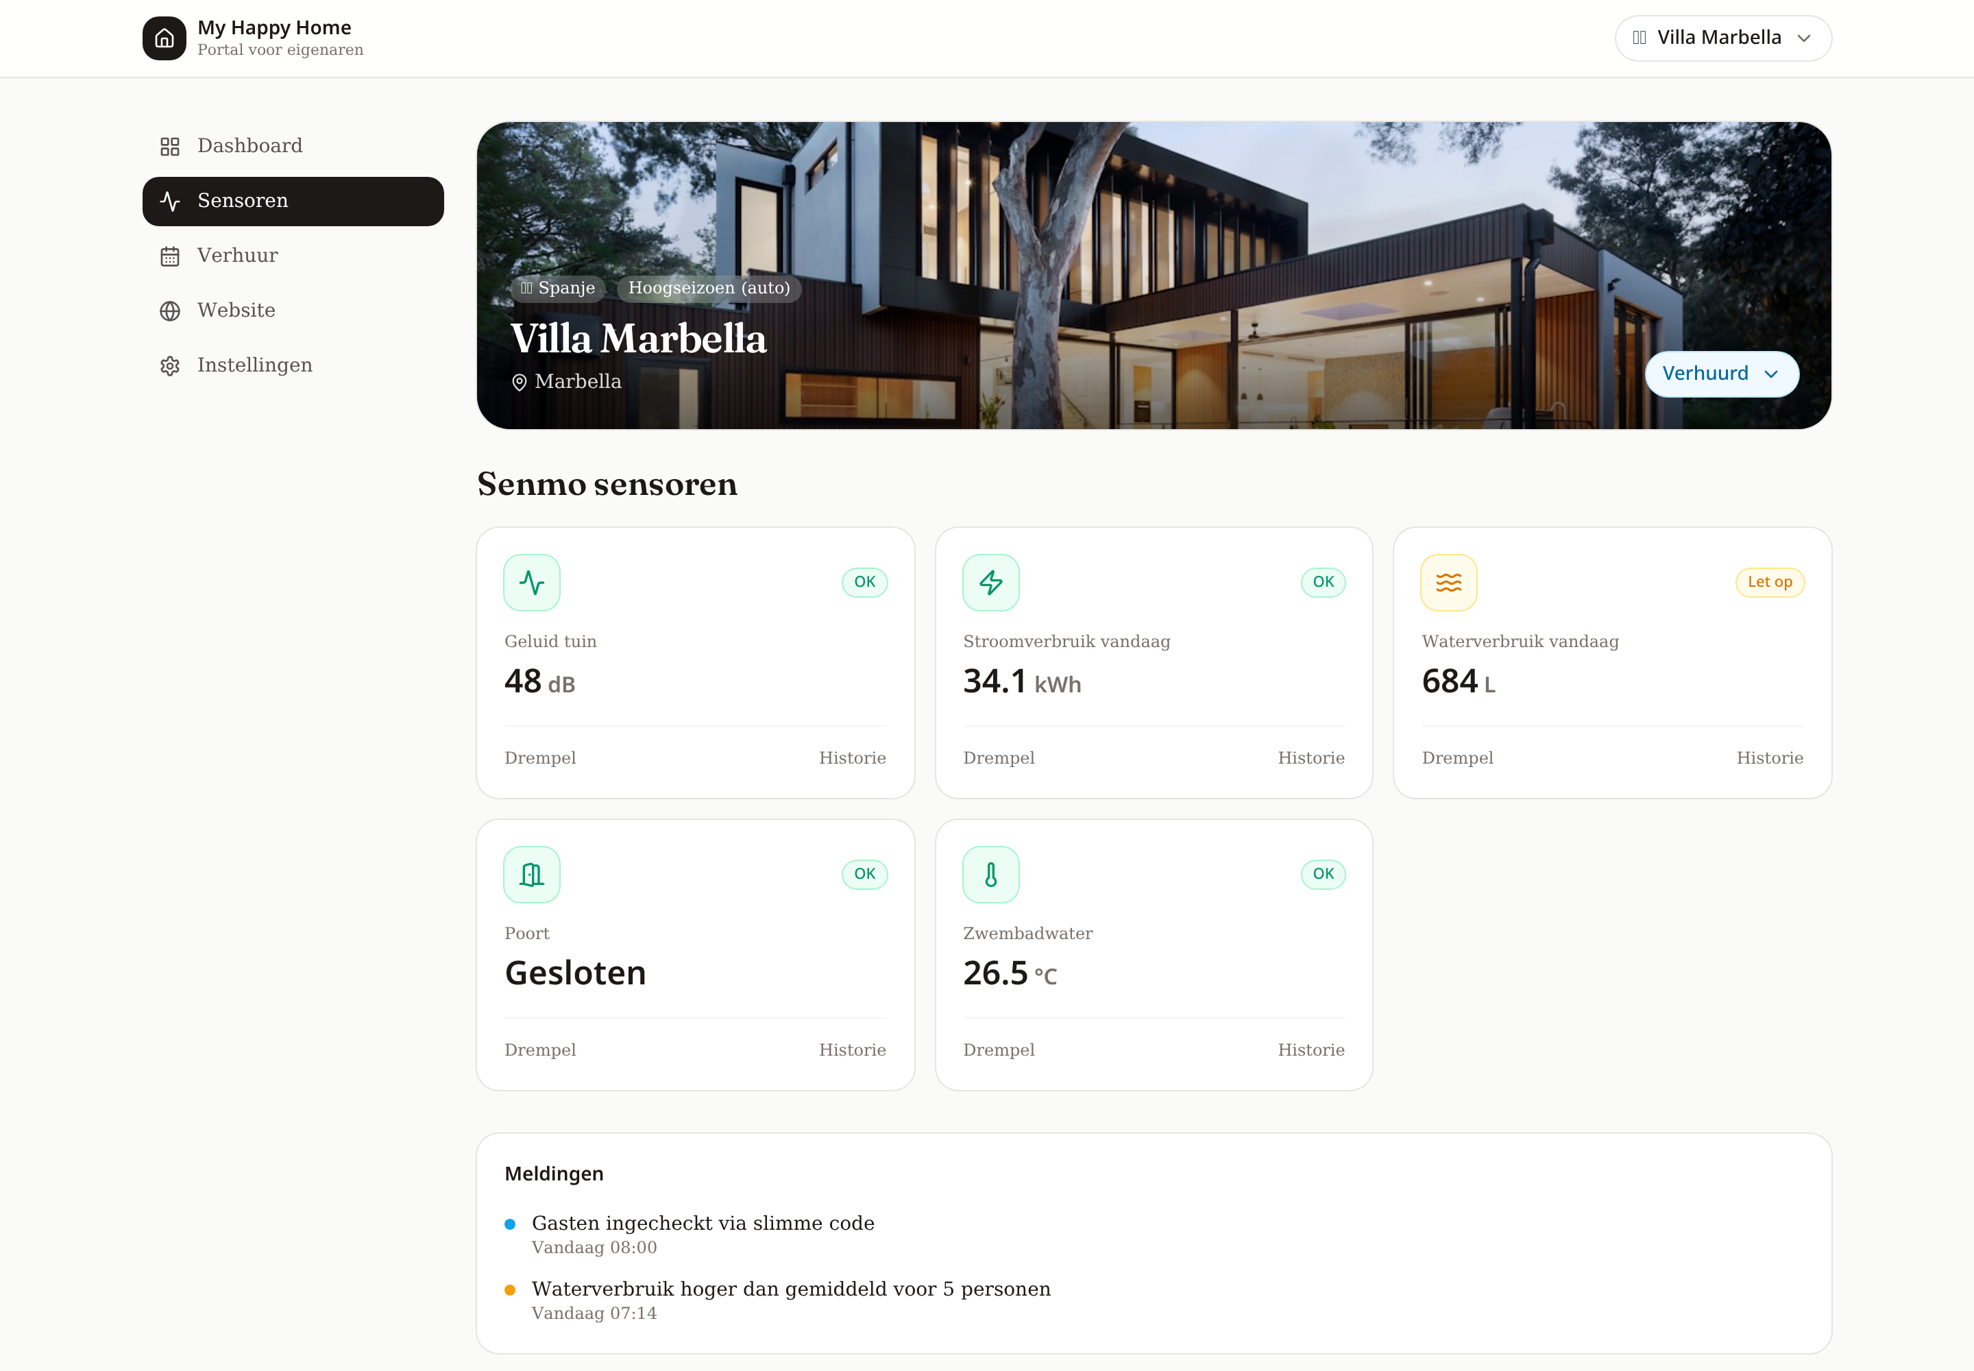1974x1371 pixels.
Task: Click the OK badge on Poort card
Action: pos(864,873)
